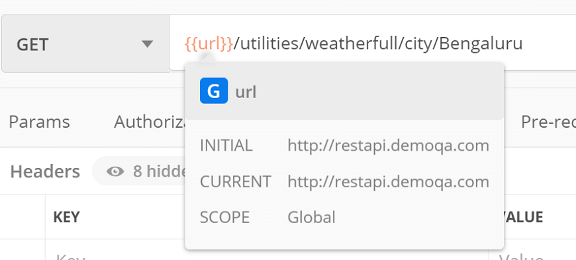This screenshot has height=260, width=576.
Task: Click the Bengaluru part of the URL
Action: 481,44
